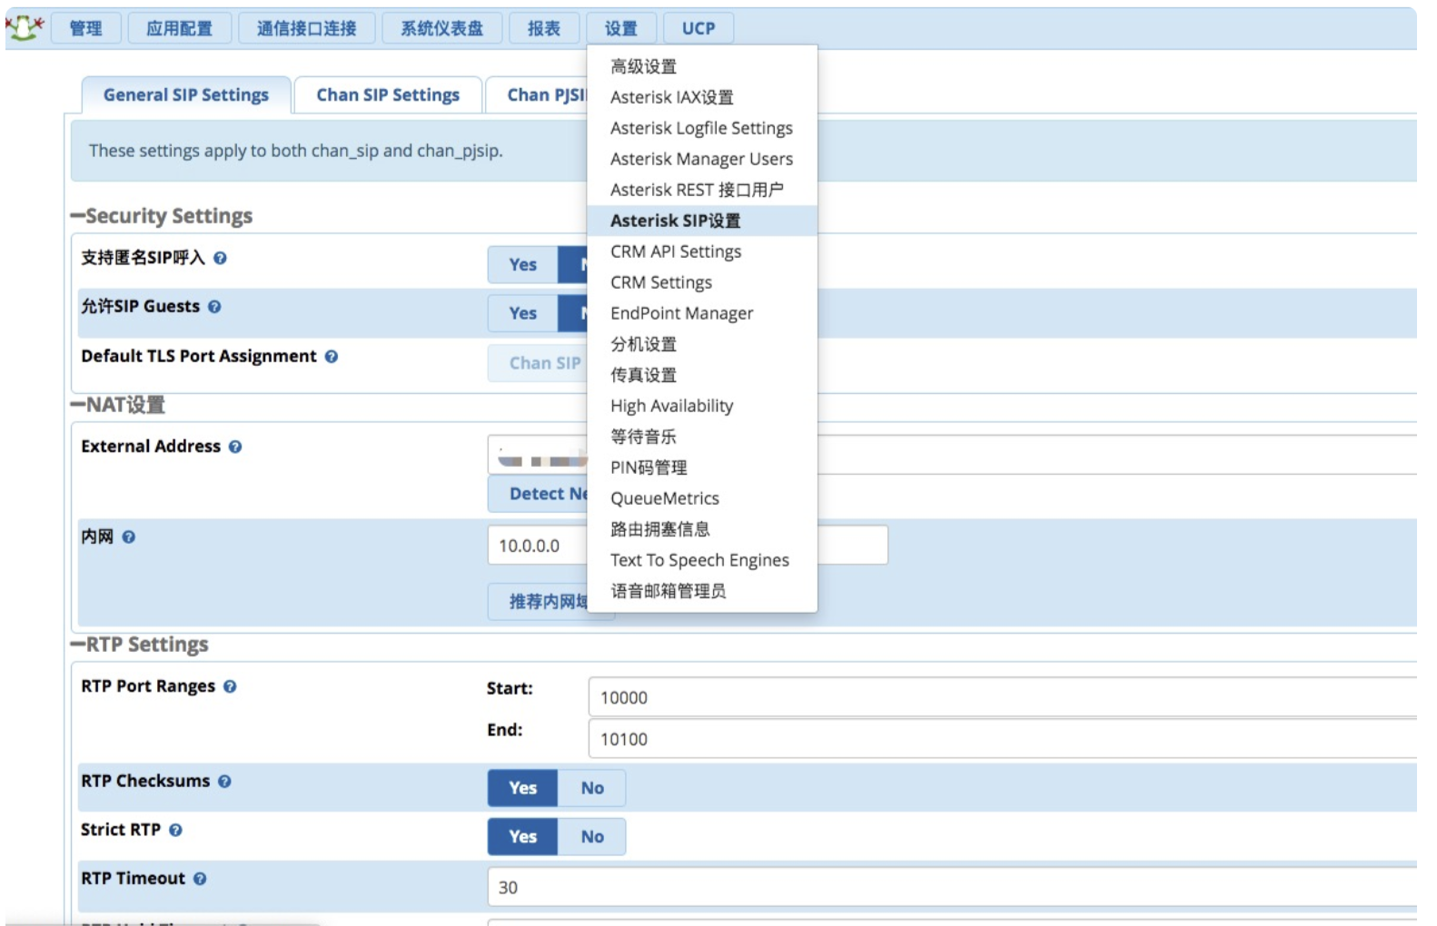1437x926 pixels.
Task: Open Asterisk REST 接口用户
Action: click(x=702, y=190)
